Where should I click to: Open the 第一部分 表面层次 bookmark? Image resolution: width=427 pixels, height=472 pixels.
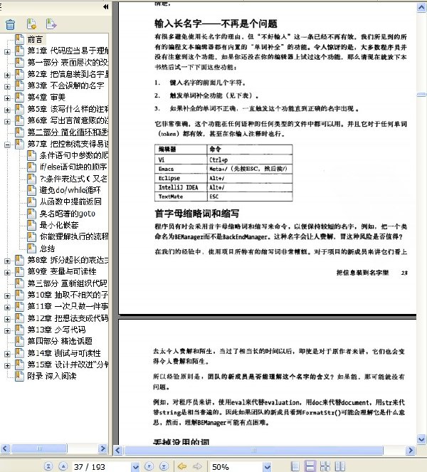pos(68,63)
